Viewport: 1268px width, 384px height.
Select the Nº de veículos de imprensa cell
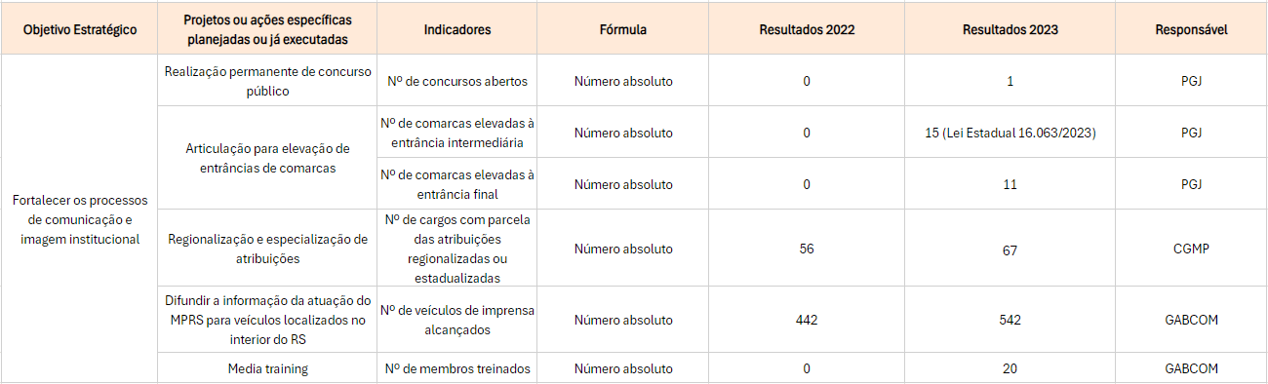tap(457, 321)
